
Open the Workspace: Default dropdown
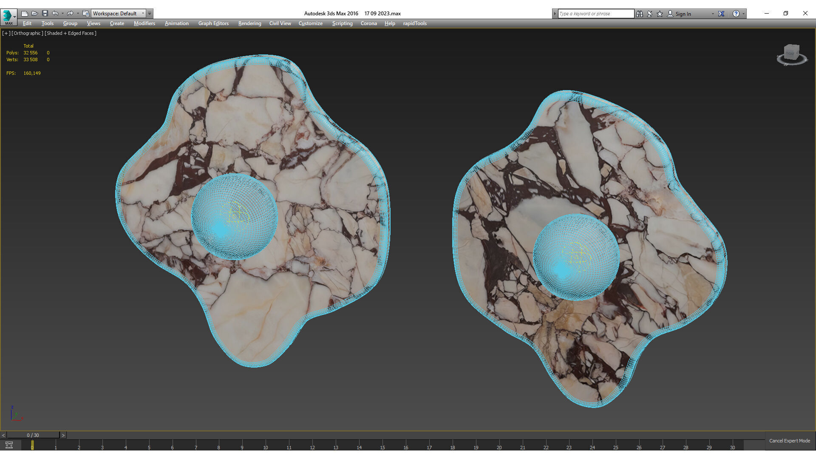coord(119,14)
